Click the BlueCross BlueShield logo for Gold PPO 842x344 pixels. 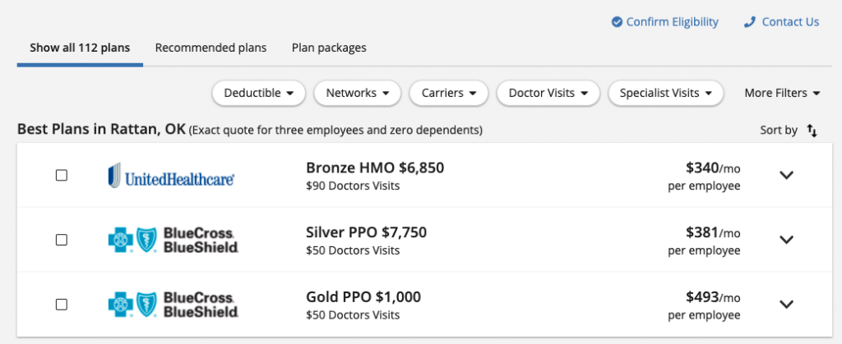(x=173, y=305)
